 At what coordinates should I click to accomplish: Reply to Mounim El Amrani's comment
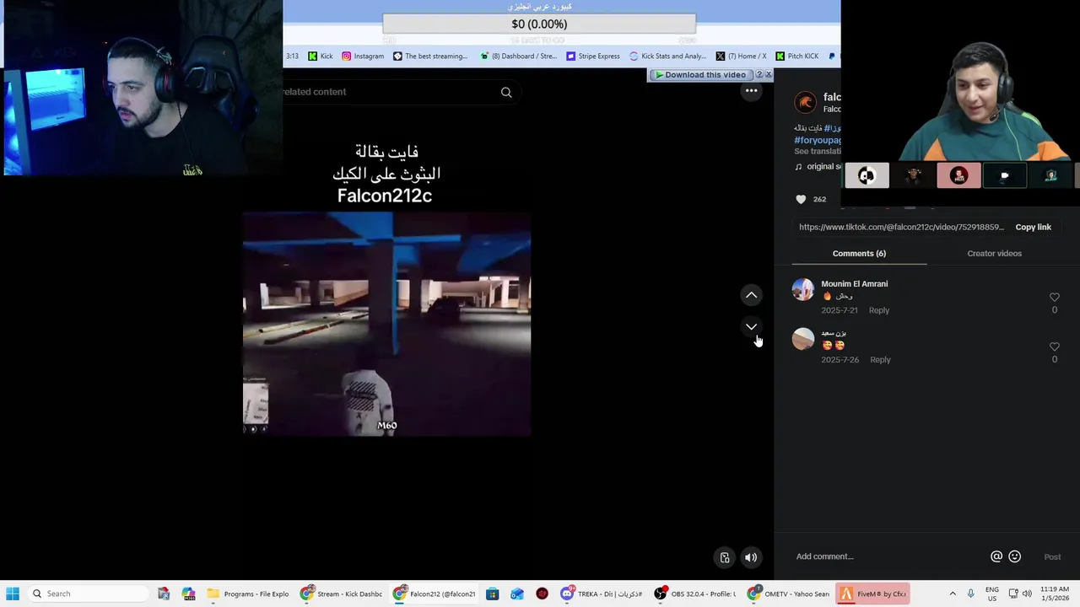[x=878, y=310]
